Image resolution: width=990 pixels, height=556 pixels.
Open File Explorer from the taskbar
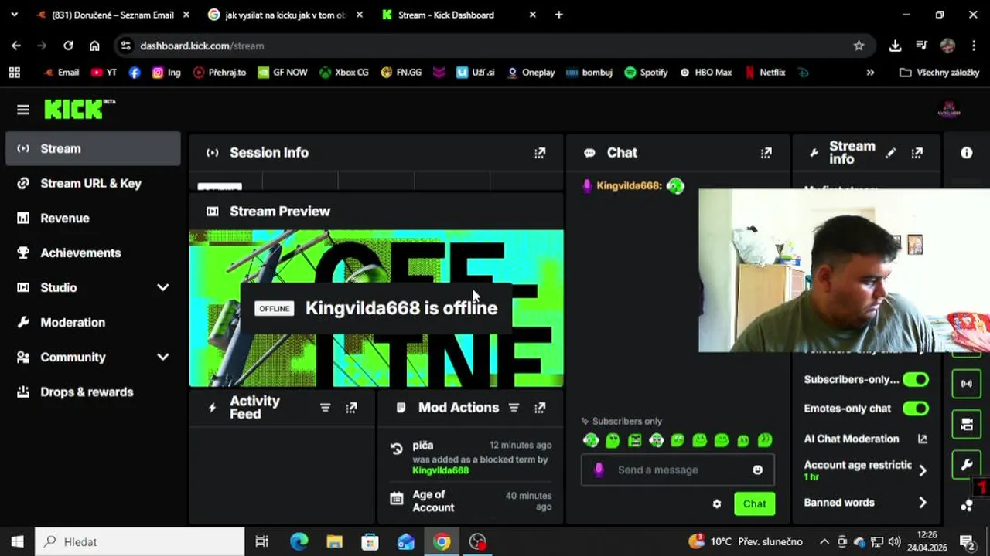point(334,541)
